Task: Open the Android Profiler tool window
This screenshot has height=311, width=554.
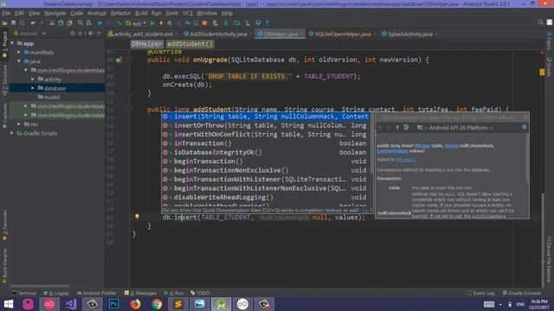Action: [96, 293]
